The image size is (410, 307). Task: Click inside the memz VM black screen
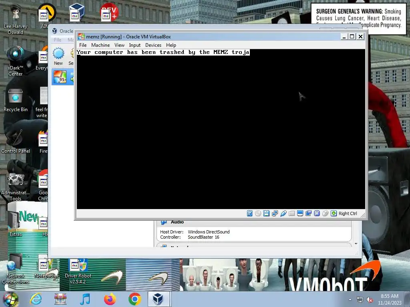[x=221, y=129]
